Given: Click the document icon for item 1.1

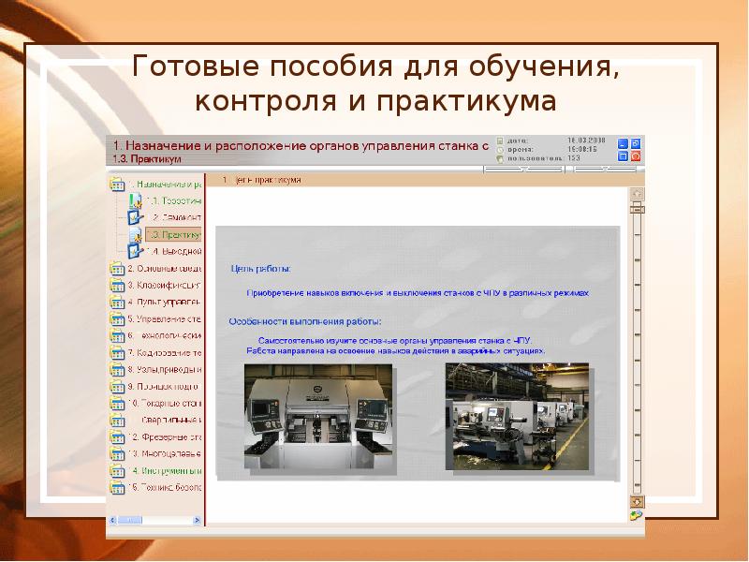Looking at the screenshot, I should (134, 200).
